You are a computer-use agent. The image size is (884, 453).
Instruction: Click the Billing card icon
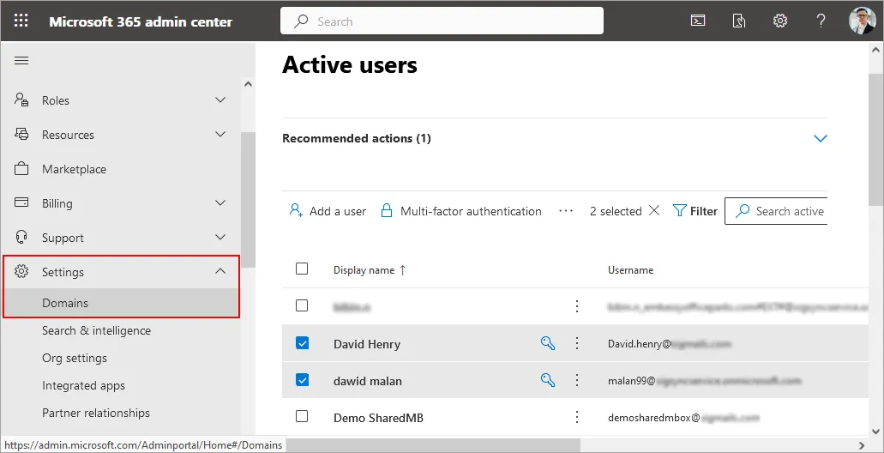(x=21, y=202)
